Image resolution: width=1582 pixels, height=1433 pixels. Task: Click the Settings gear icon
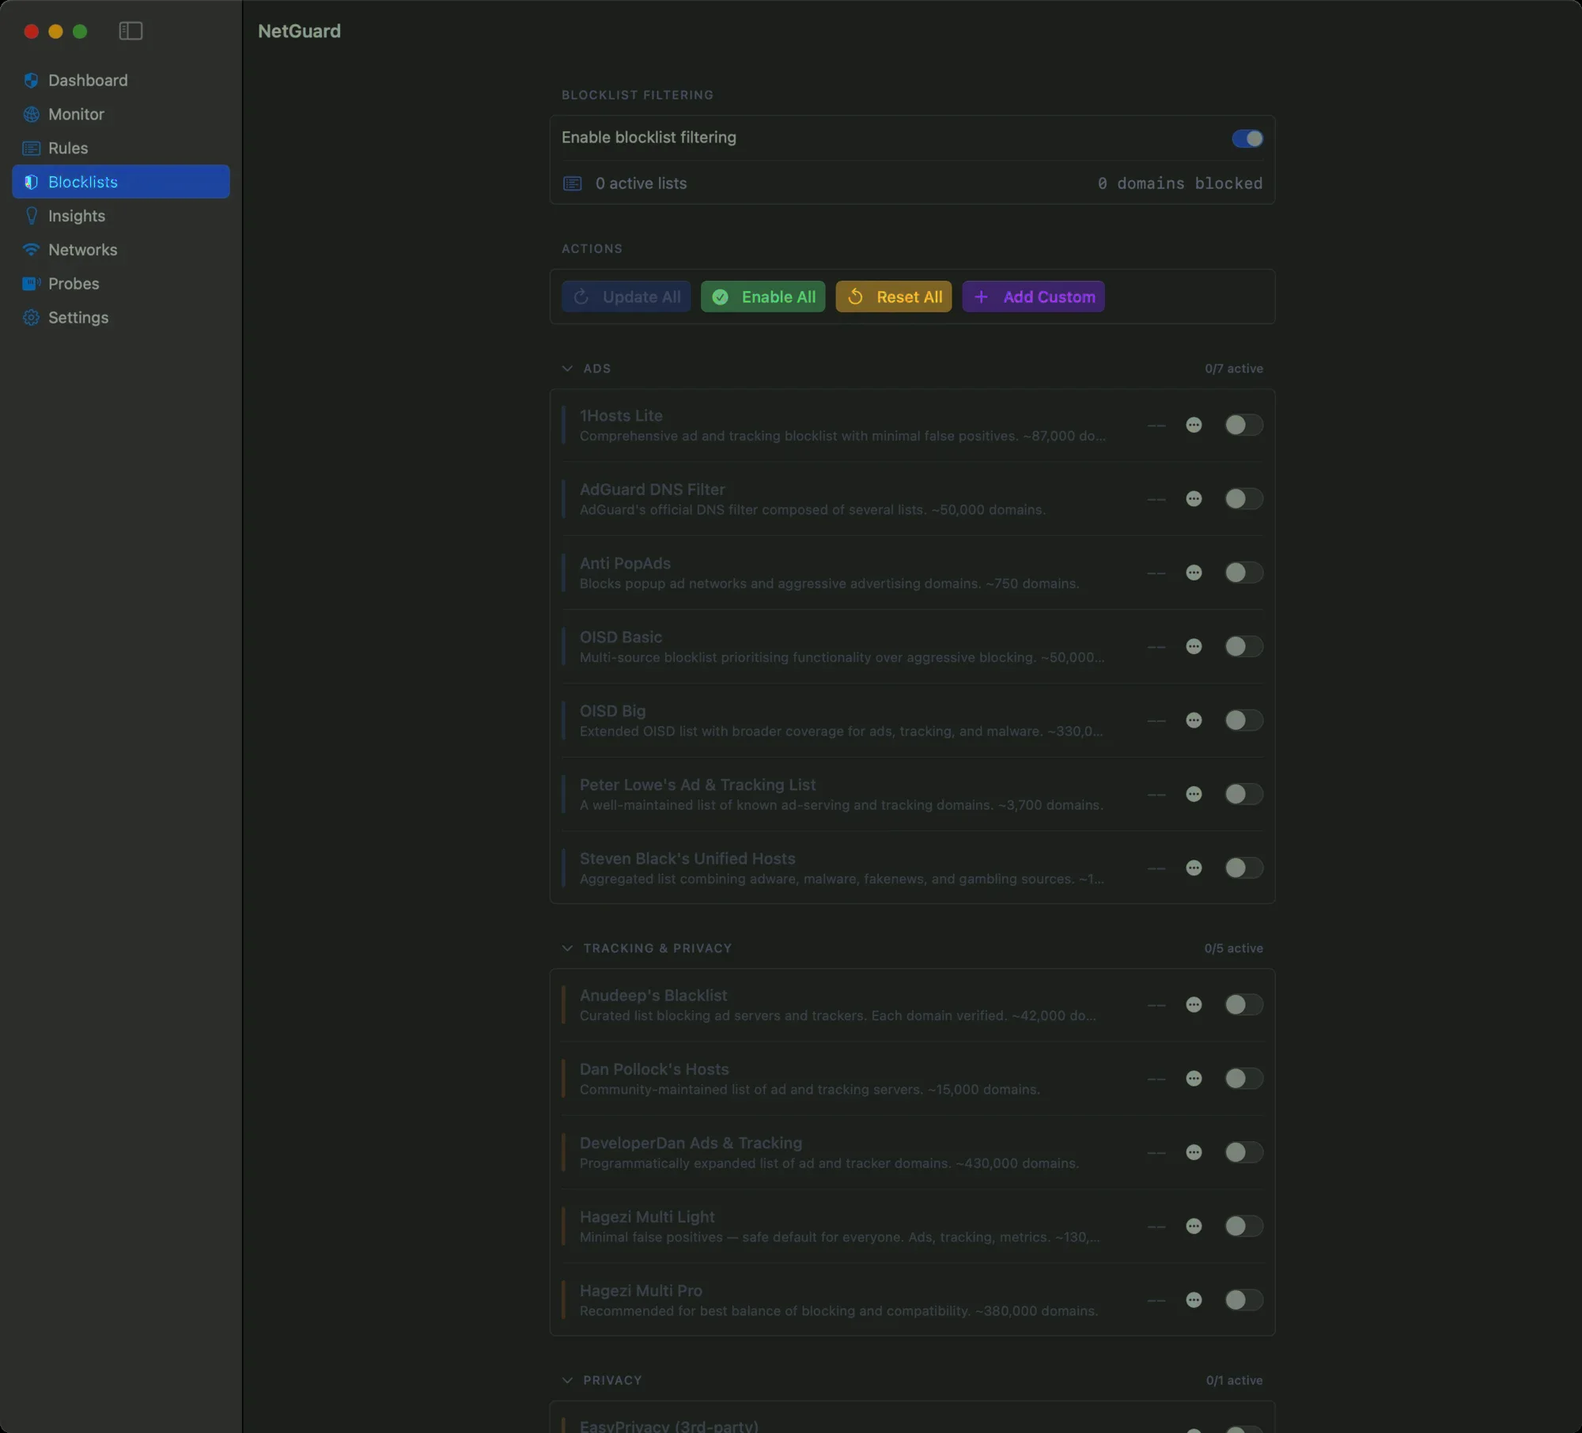click(31, 317)
